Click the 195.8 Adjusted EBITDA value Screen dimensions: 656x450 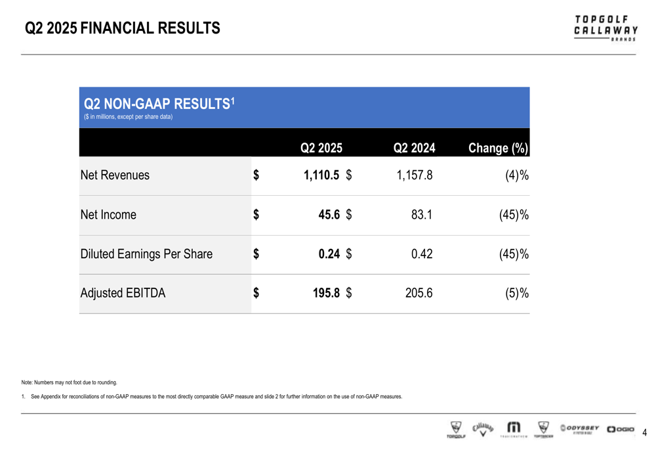point(326,293)
